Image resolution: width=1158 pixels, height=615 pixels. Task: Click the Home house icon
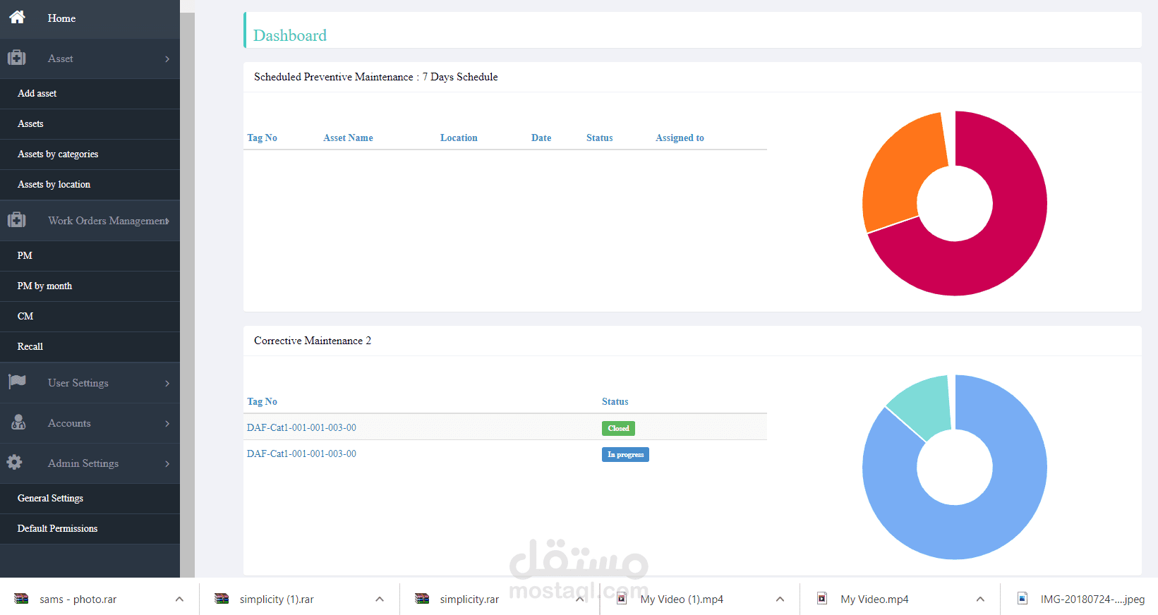click(x=17, y=17)
